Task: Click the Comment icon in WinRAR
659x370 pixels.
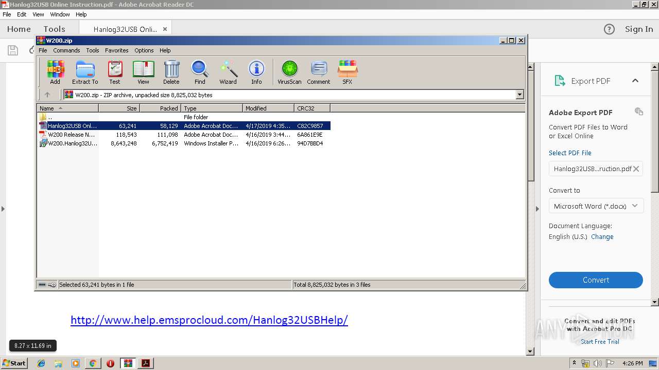Action: (x=319, y=72)
